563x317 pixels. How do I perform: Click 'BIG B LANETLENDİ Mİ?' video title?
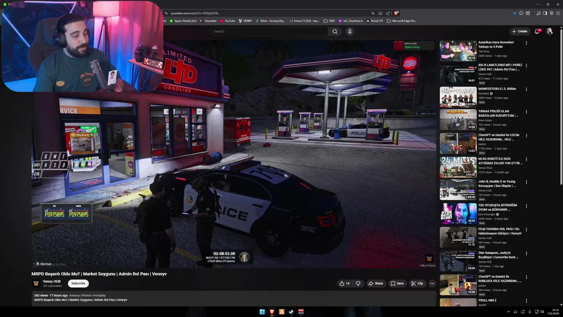pyautogui.click(x=500, y=67)
